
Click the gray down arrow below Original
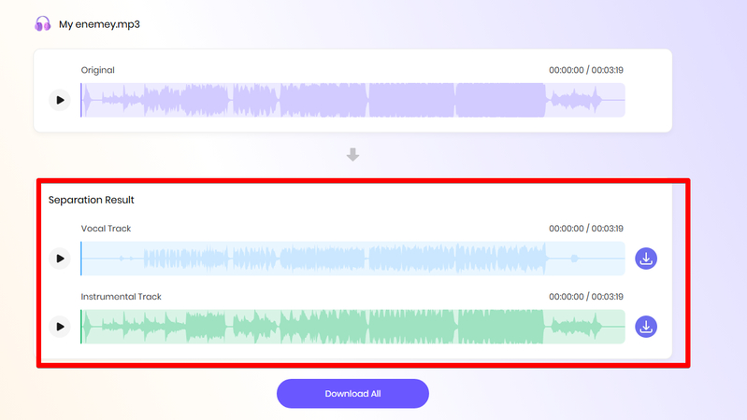352,155
